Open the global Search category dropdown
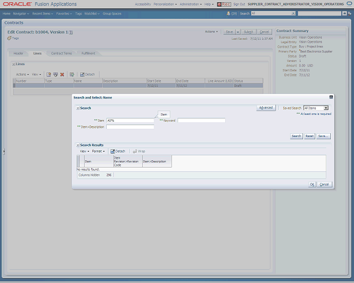Screen dimensions: 354x283 click(293, 13)
